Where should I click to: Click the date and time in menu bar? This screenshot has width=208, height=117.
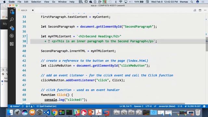point(164,2)
